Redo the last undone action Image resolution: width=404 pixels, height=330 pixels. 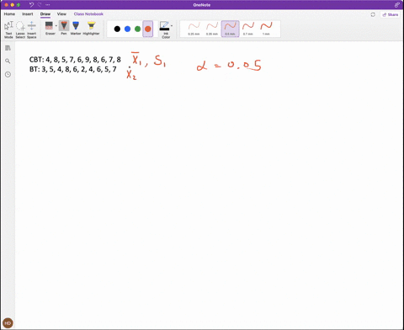pyautogui.click(x=40, y=5)
